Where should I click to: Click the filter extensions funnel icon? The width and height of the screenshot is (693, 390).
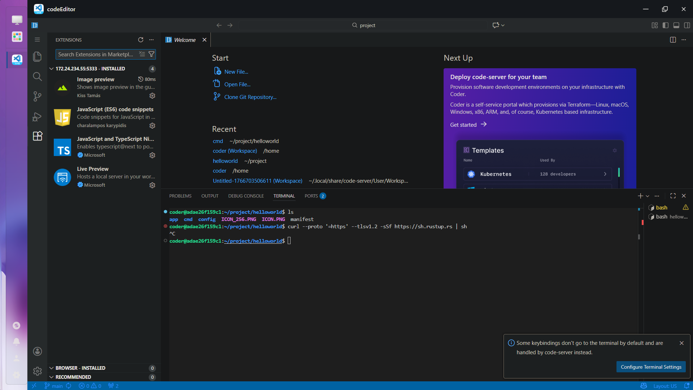[152, 54]
